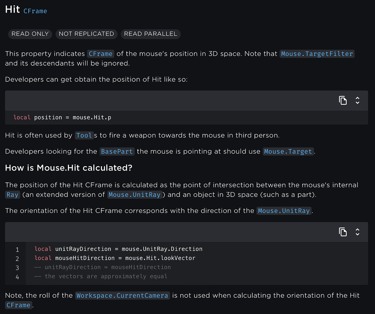Follow the CFrame link in first paragraph
Image resolution: width=375 pixels, height=314 pixels.
coord(101,54)
